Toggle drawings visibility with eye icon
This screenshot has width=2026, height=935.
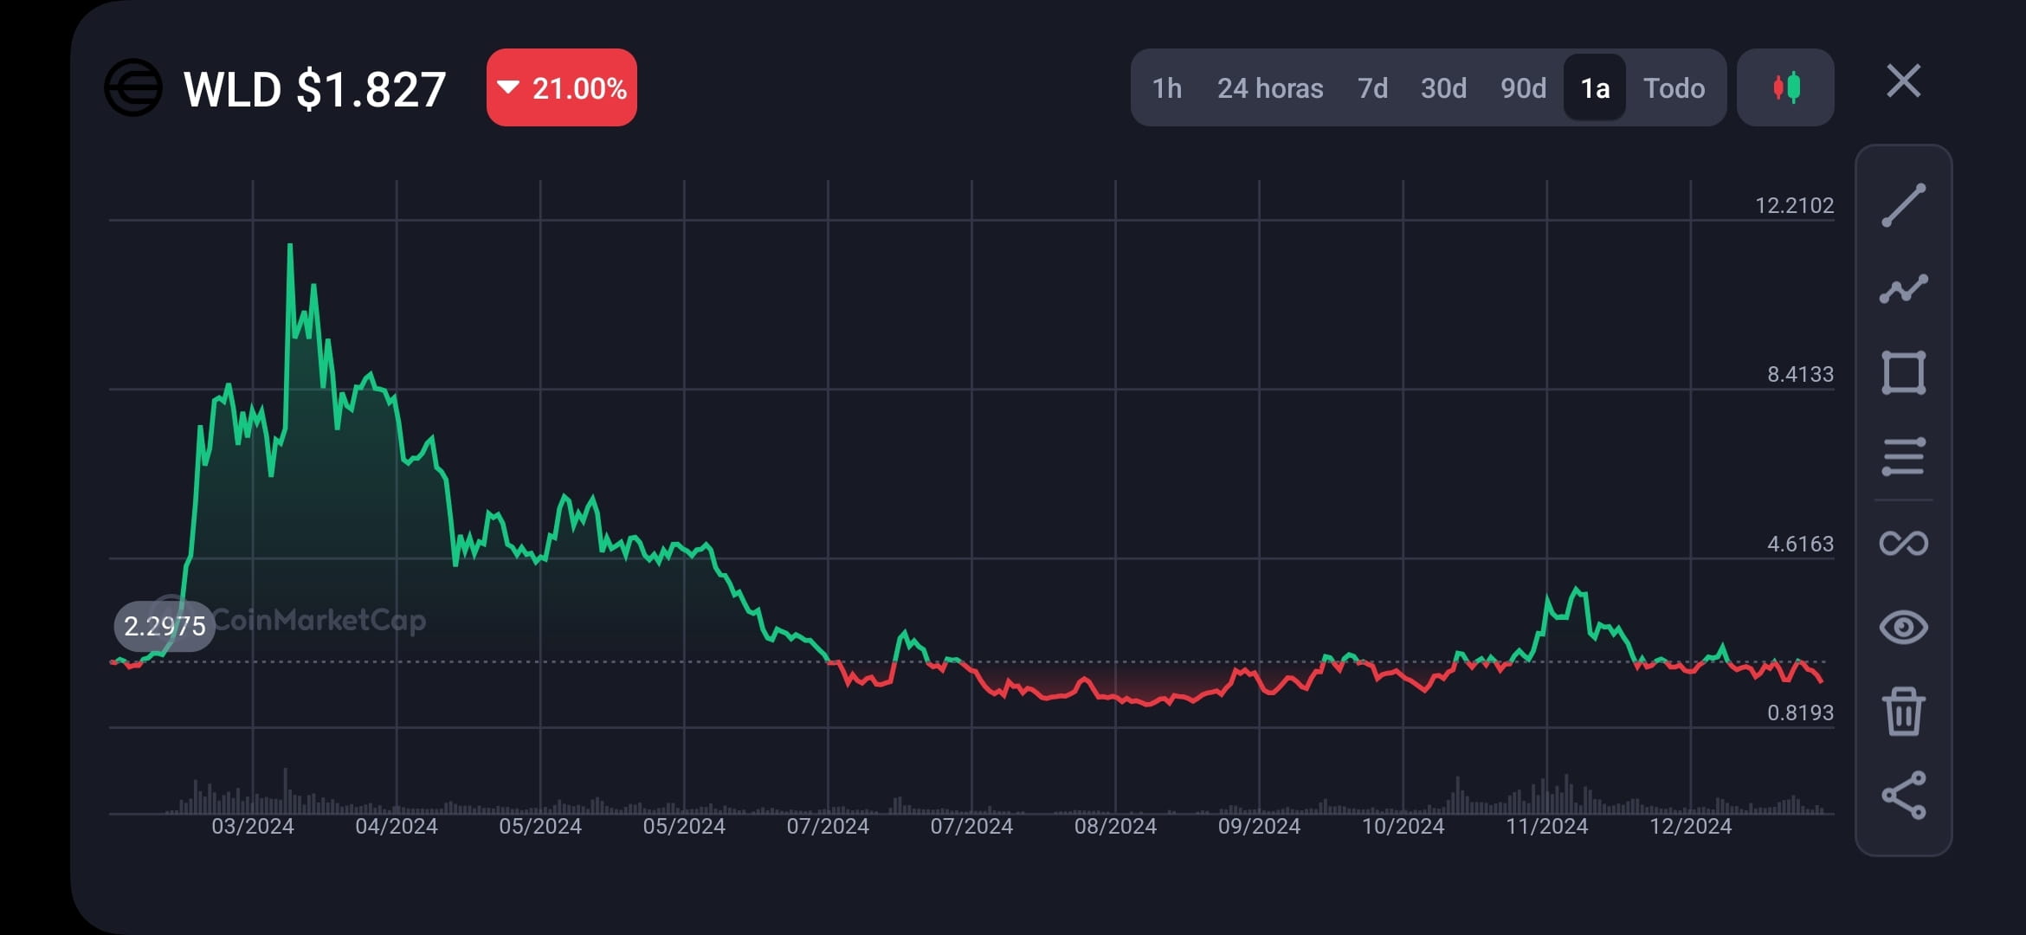pos(1903,627)
